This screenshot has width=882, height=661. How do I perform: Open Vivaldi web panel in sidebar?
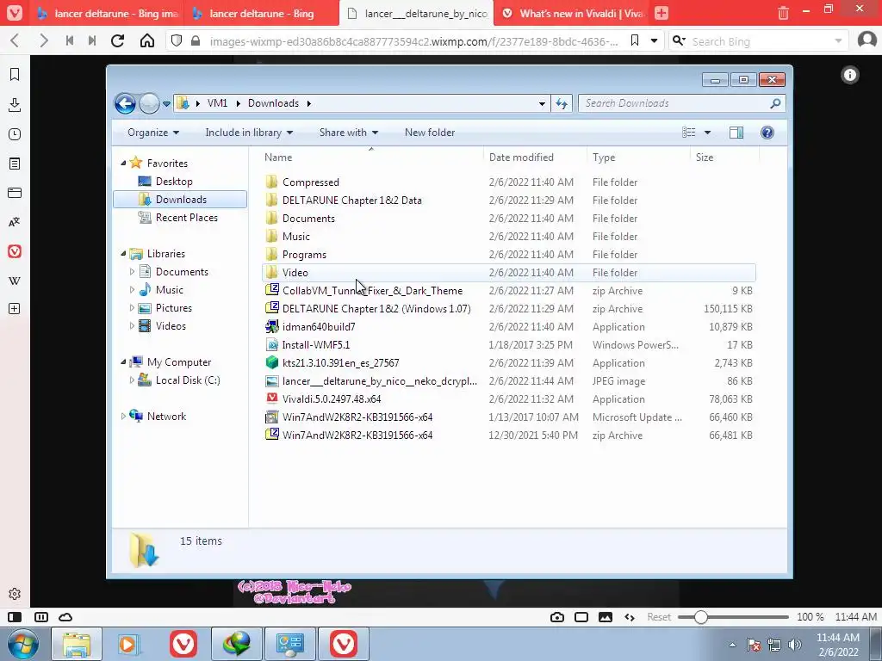pyautogui.click(x=15, y=251)
